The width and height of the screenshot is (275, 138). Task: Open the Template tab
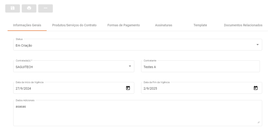click(200, 25)
